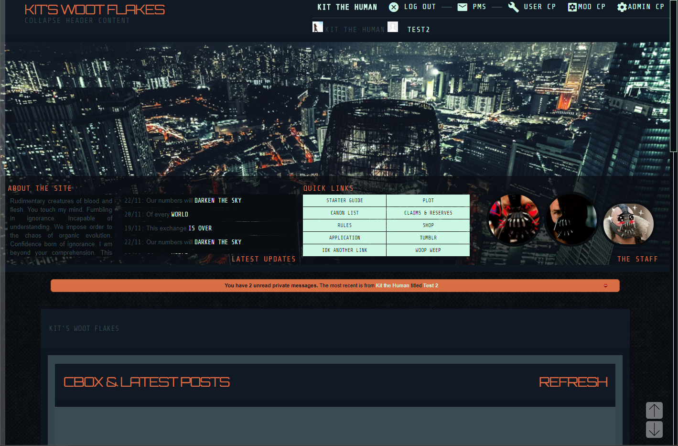Open the Shop quick link

[428, 226]
